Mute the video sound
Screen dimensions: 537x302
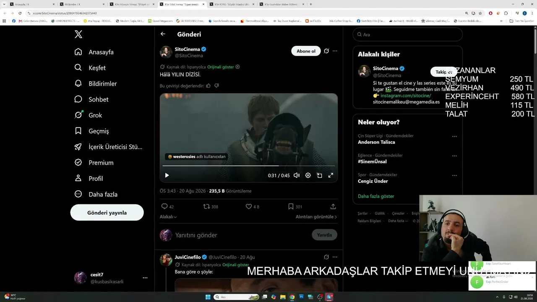click(297, 175)
